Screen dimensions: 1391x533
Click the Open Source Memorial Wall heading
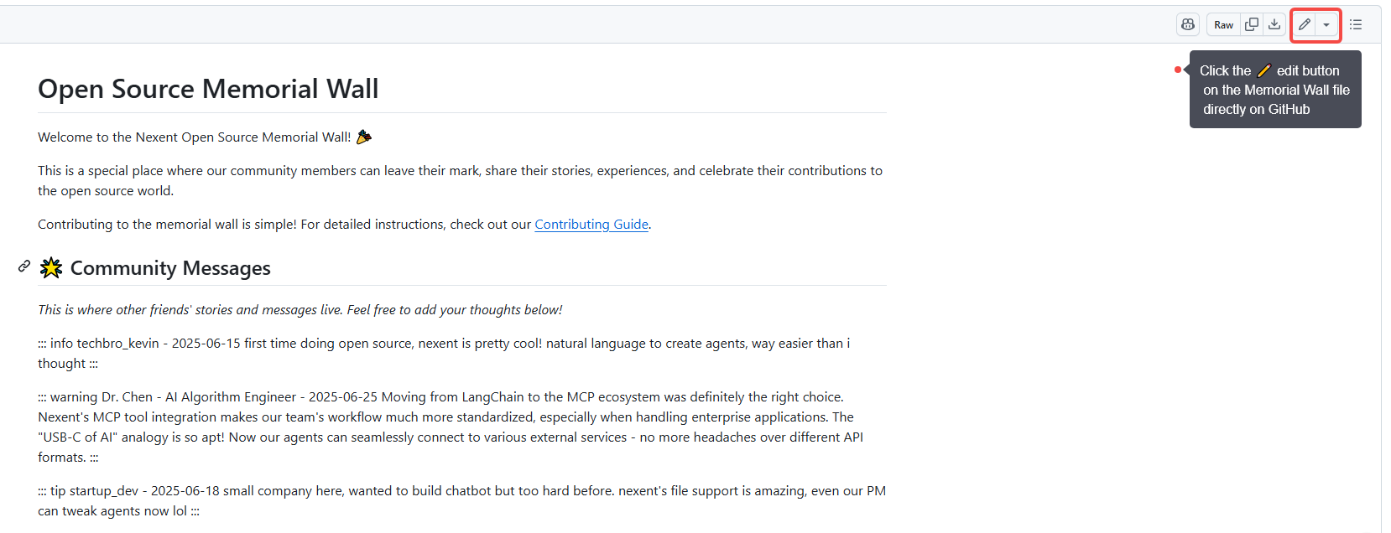click(208, 89)
